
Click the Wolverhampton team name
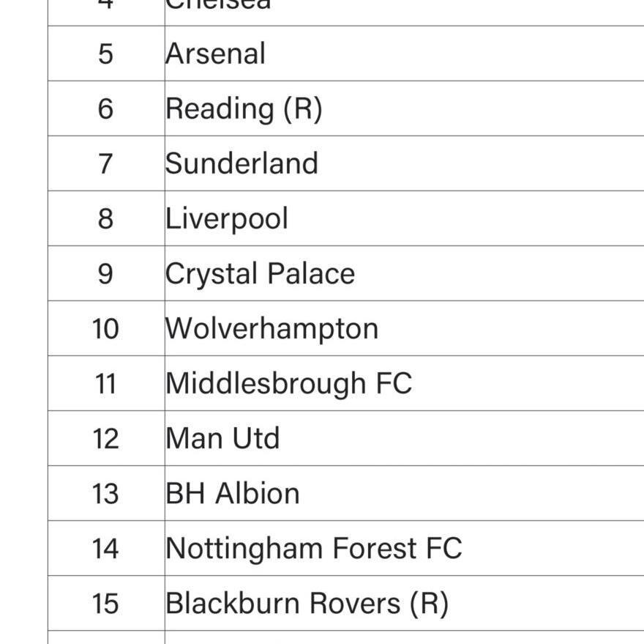pyautogui.click(x=272, y=329)
